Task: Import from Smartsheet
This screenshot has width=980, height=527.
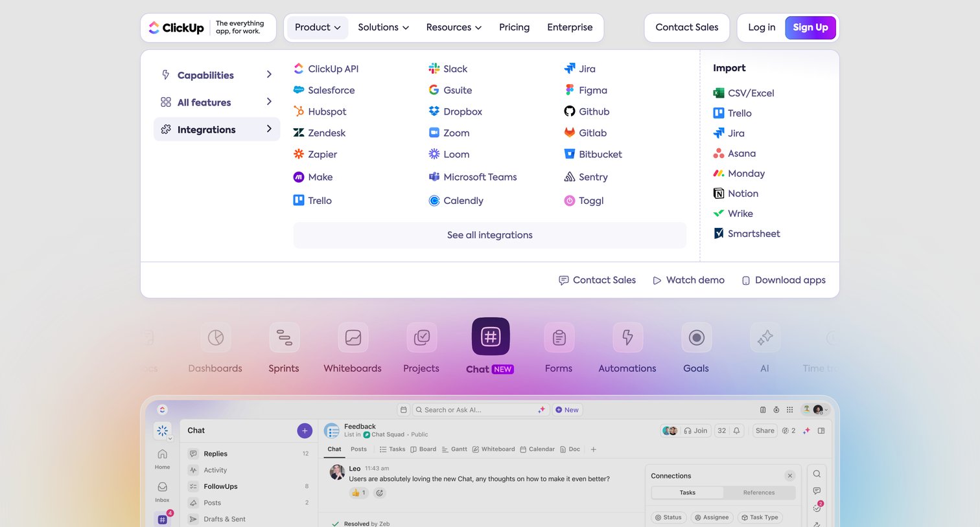Action: coord(747,234)
